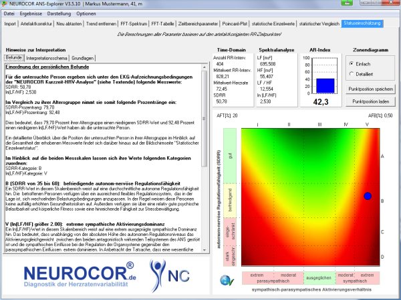Open the Interpretationsschema sub-tab

pyautogui.click(x=47, y=58)
